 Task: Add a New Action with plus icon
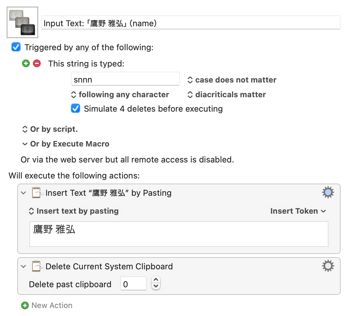25,305
